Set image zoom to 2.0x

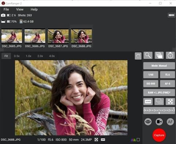pyautogui.click(x=40, y=56)
